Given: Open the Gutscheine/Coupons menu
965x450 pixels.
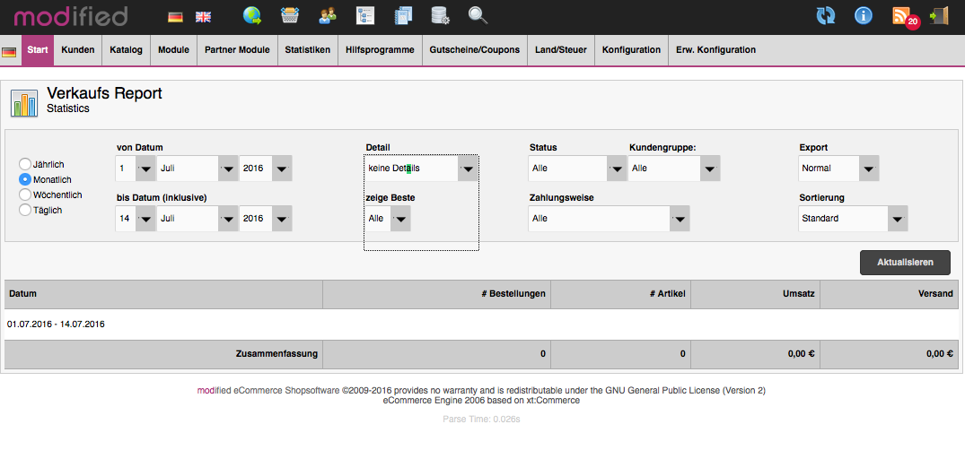Looking at the screenshot, I should [x=474, y=50].
